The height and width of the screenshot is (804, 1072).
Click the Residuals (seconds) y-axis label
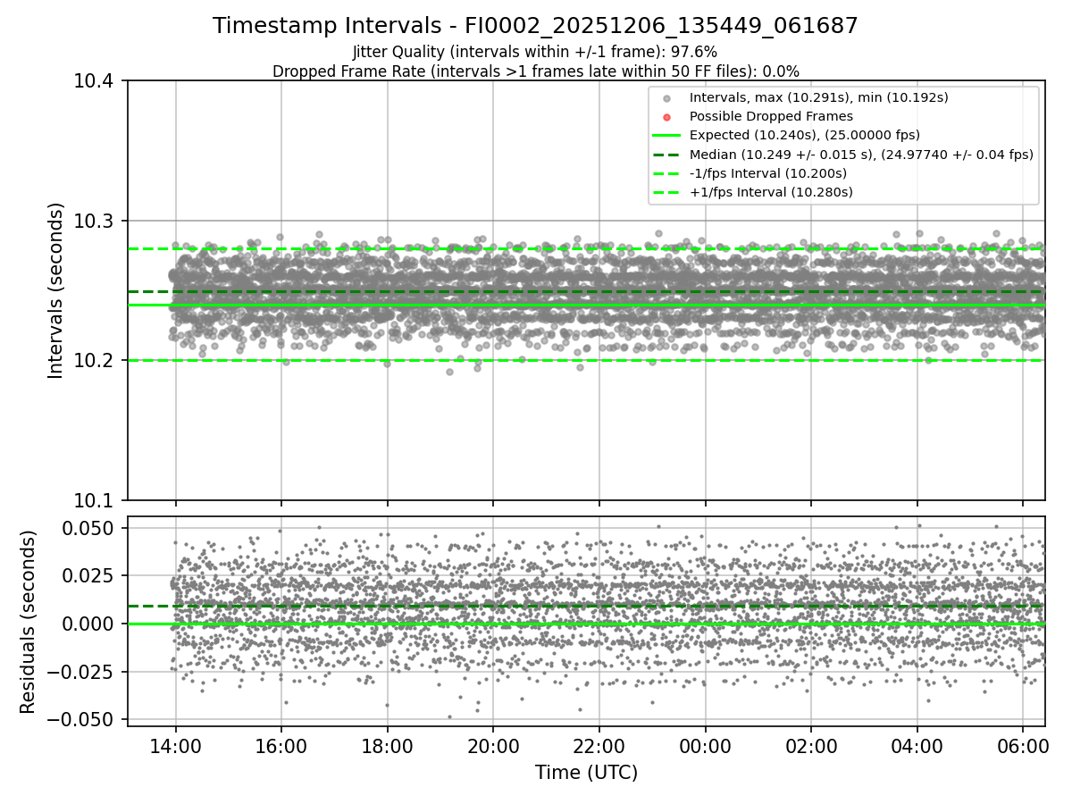pos(29,622)
